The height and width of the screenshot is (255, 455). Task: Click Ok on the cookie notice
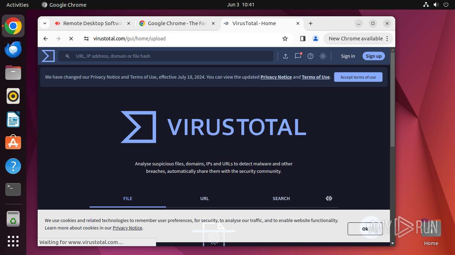coord(365,229)
